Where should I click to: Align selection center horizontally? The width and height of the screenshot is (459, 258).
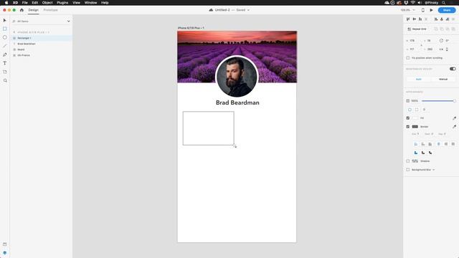(442, 19)
